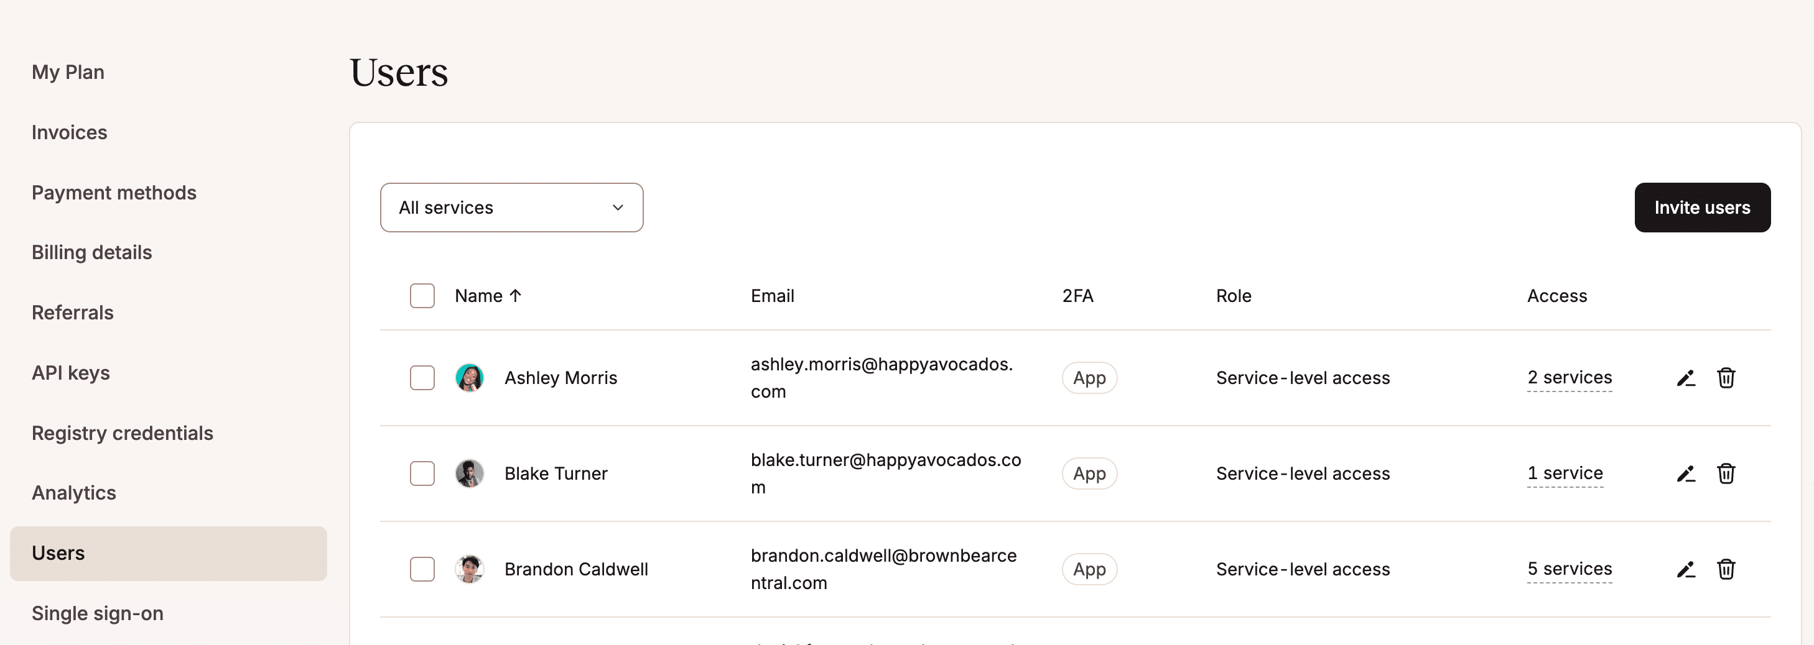Expand Brandon Caldwell's 5 services list

pyautogui.click(x=1570, y=569)
